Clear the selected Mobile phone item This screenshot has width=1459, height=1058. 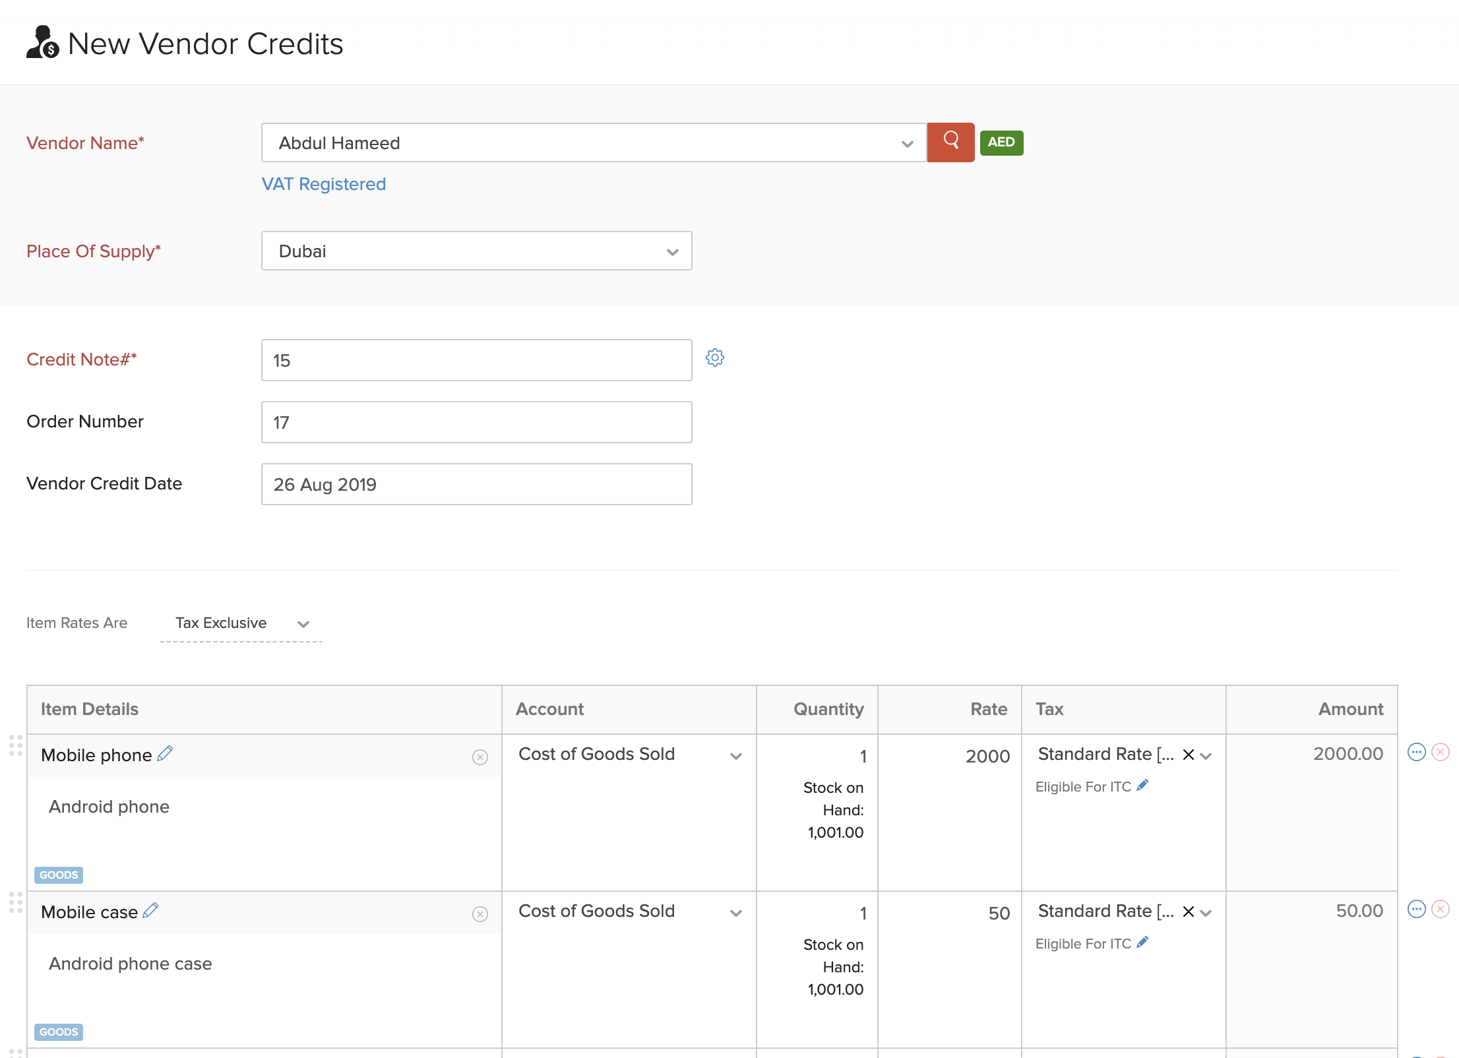click(480, 757)
